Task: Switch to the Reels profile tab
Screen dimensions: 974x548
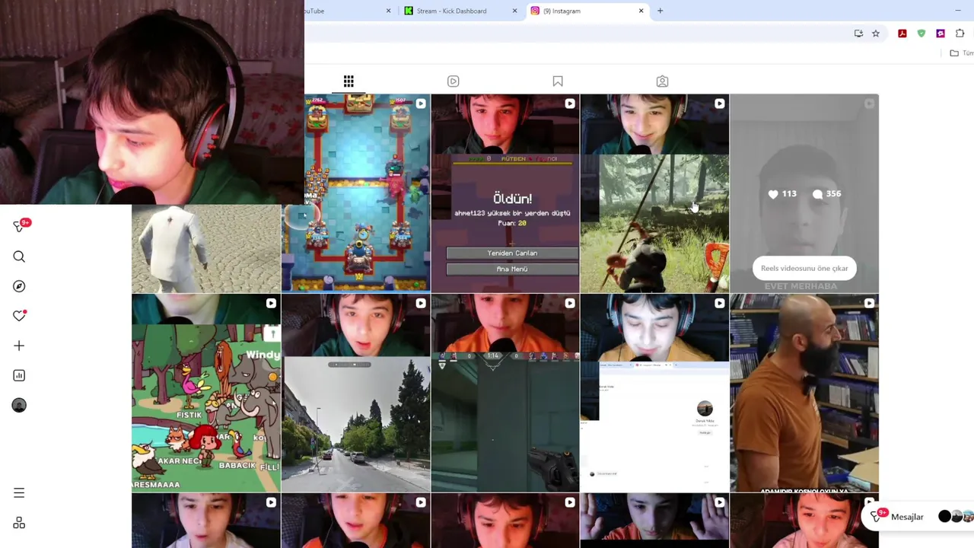Action: (x=453, y=81)
